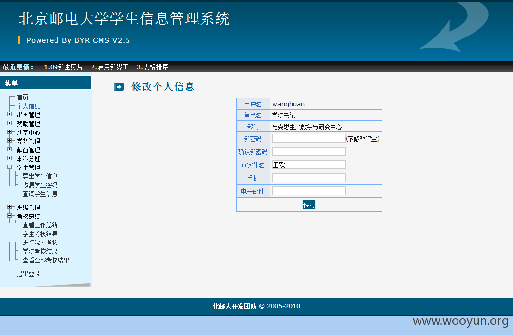
Task: Submit the form with 提交 button
Action: pyautogui.click(x=309, y=205)
